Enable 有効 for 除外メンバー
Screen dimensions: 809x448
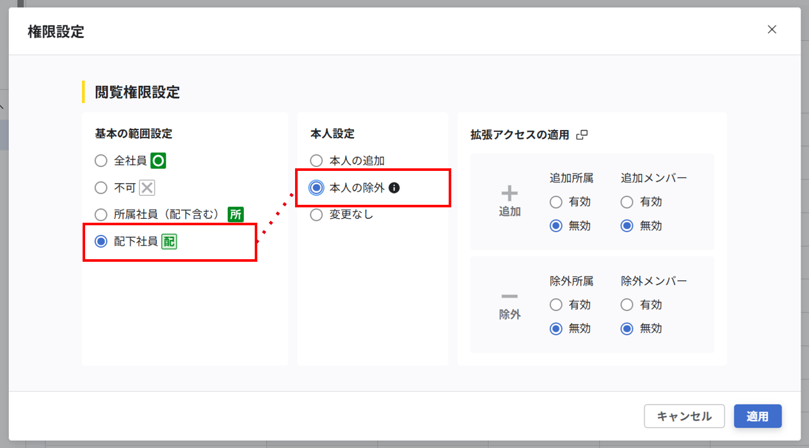(627, 305)
